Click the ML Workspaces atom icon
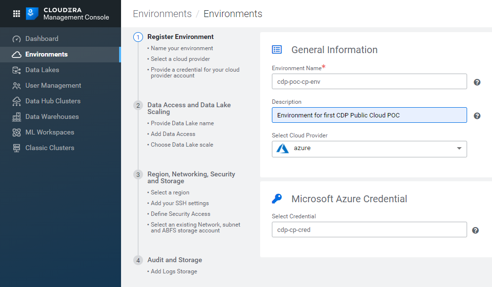This screenshot has height=287, width=492. (x=17, y=133)
